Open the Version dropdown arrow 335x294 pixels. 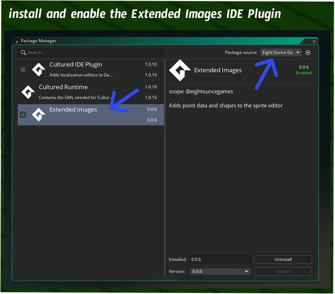[x=246, y=271]
